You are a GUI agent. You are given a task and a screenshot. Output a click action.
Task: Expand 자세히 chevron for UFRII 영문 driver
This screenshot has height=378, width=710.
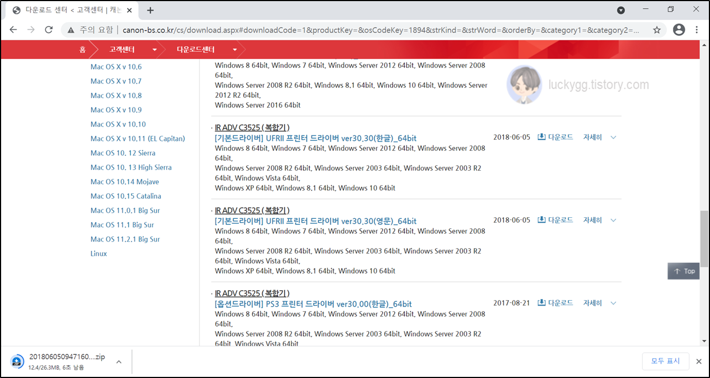pyautogui.click(x=613, y=220)
